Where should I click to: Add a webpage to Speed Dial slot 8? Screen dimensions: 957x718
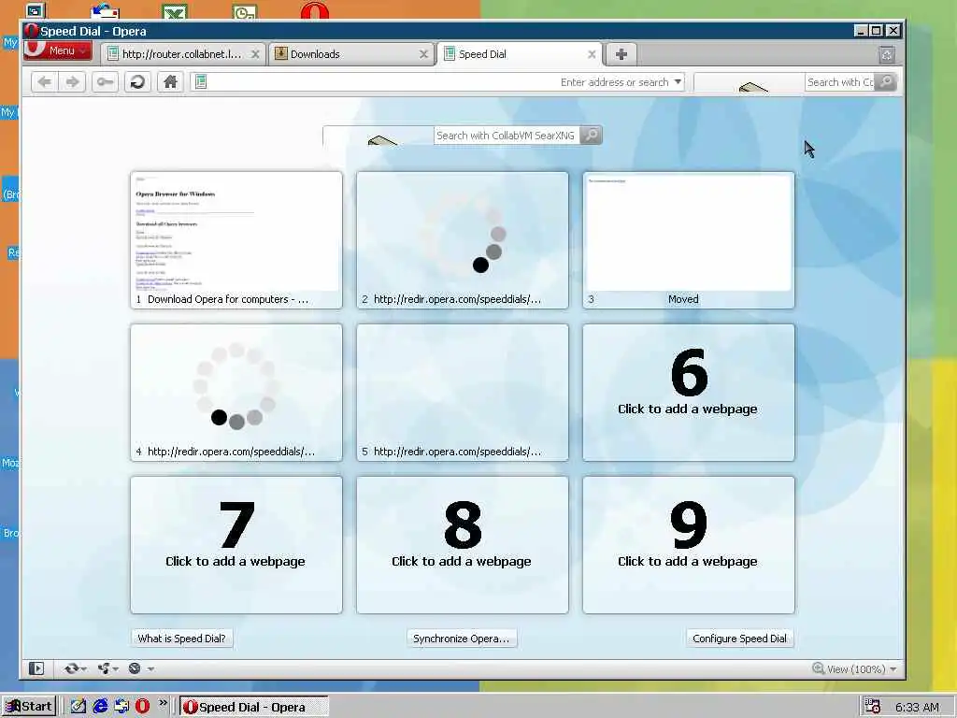tap(462, 545)
